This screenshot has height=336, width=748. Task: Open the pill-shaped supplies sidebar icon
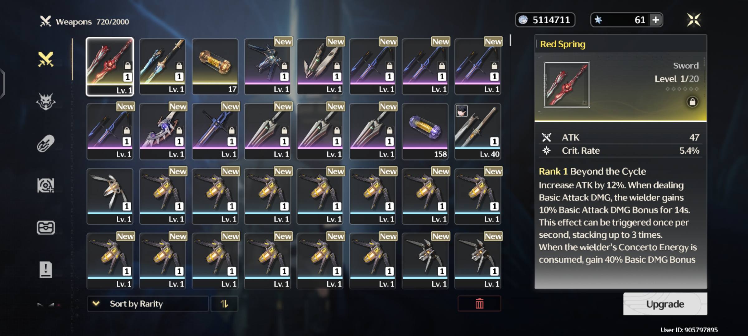tap(46, 143)
